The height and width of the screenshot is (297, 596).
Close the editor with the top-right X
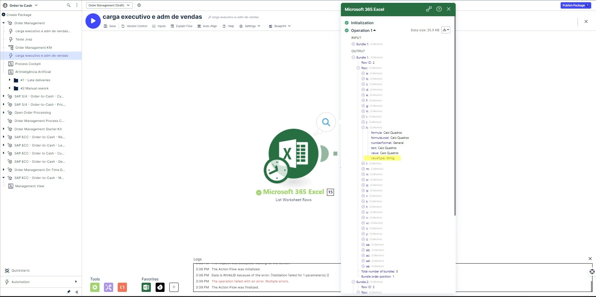(x=586, y=21)
